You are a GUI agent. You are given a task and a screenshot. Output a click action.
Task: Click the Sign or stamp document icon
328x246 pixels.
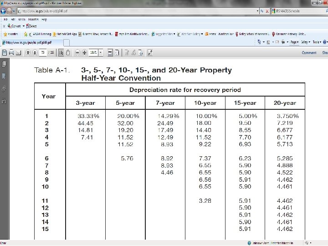coord(141,52)
